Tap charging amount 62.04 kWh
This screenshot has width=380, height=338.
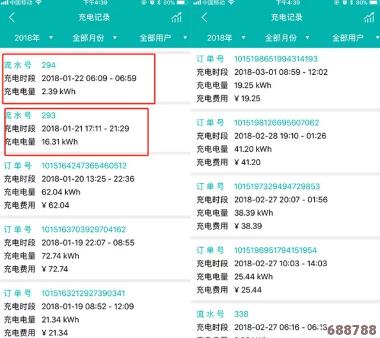tap(61, 192)
